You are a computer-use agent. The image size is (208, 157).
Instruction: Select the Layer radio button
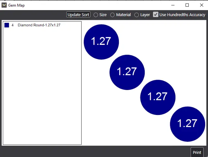pyautogui.click(x=137, y=15)
